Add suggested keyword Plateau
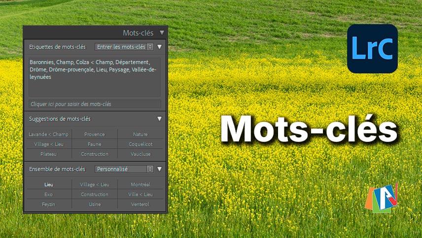 click(49, 154)
